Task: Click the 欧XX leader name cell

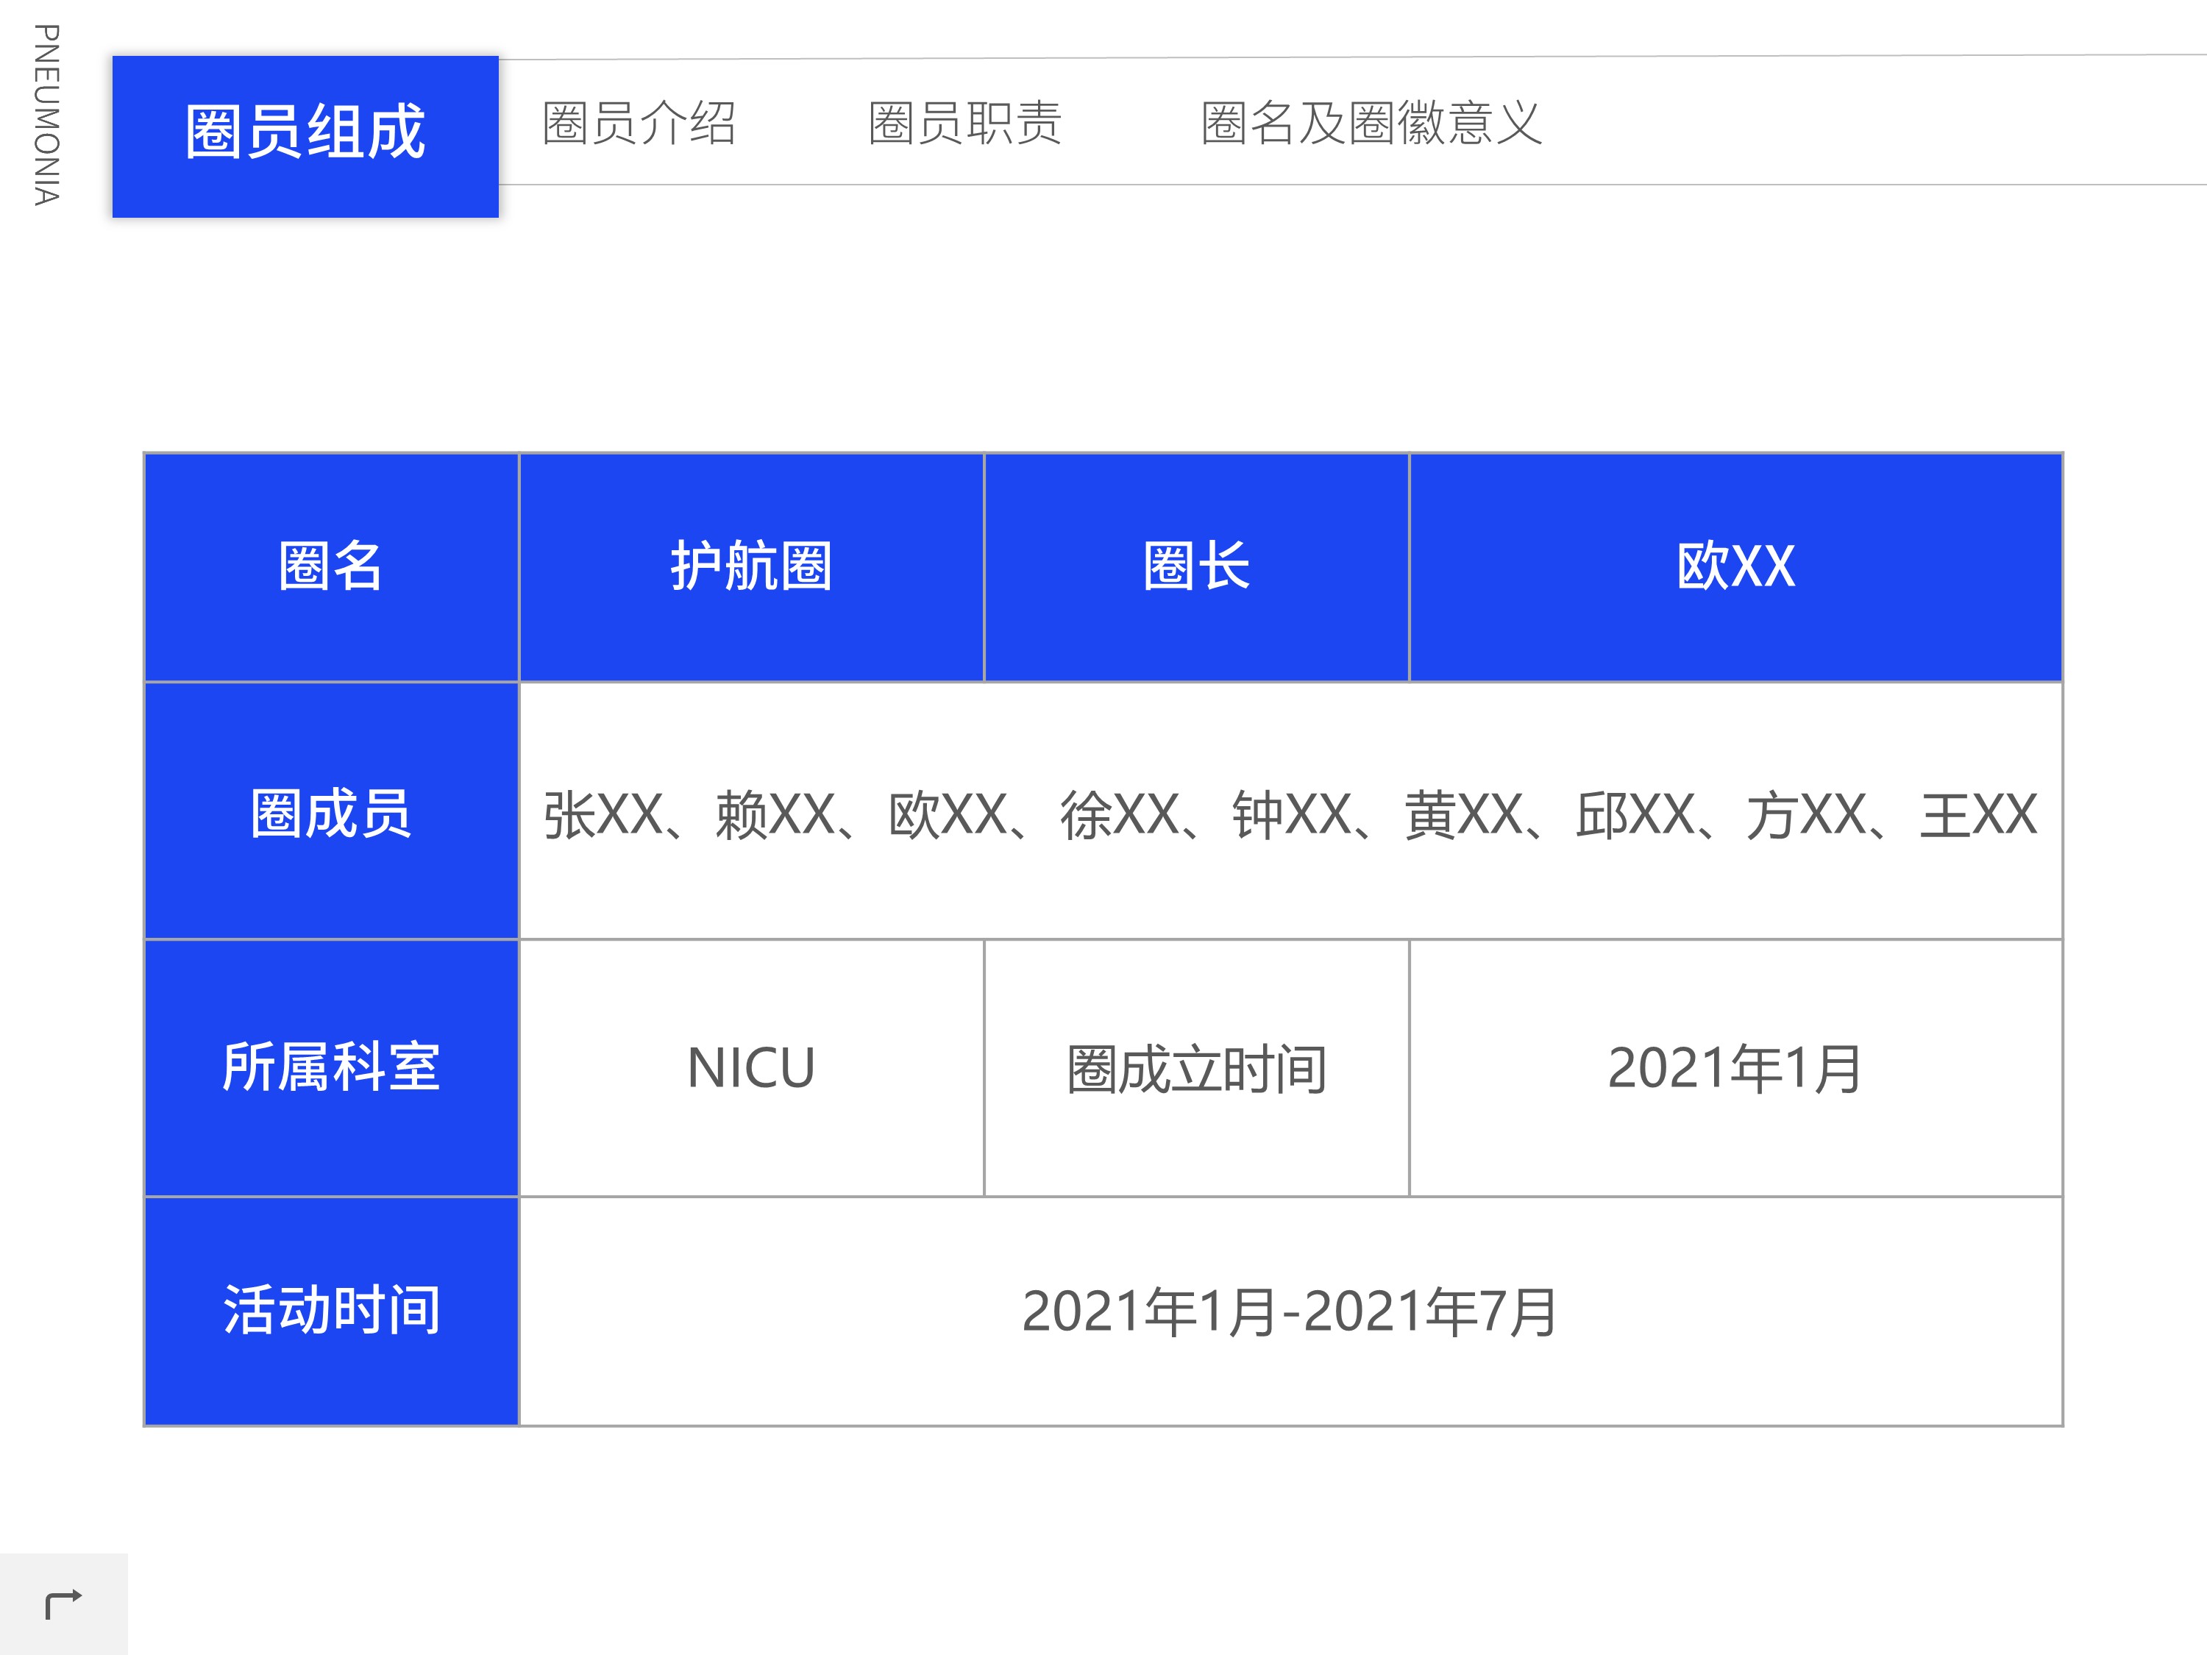Action: click(x=1736, y=568)
